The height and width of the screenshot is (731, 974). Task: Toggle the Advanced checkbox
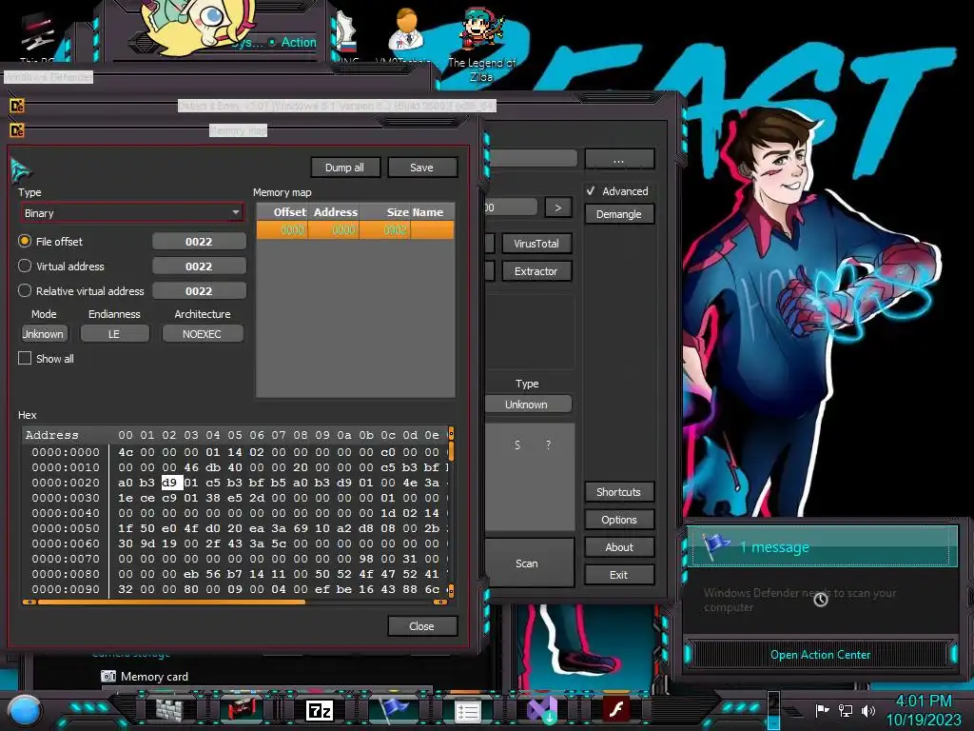591,190
